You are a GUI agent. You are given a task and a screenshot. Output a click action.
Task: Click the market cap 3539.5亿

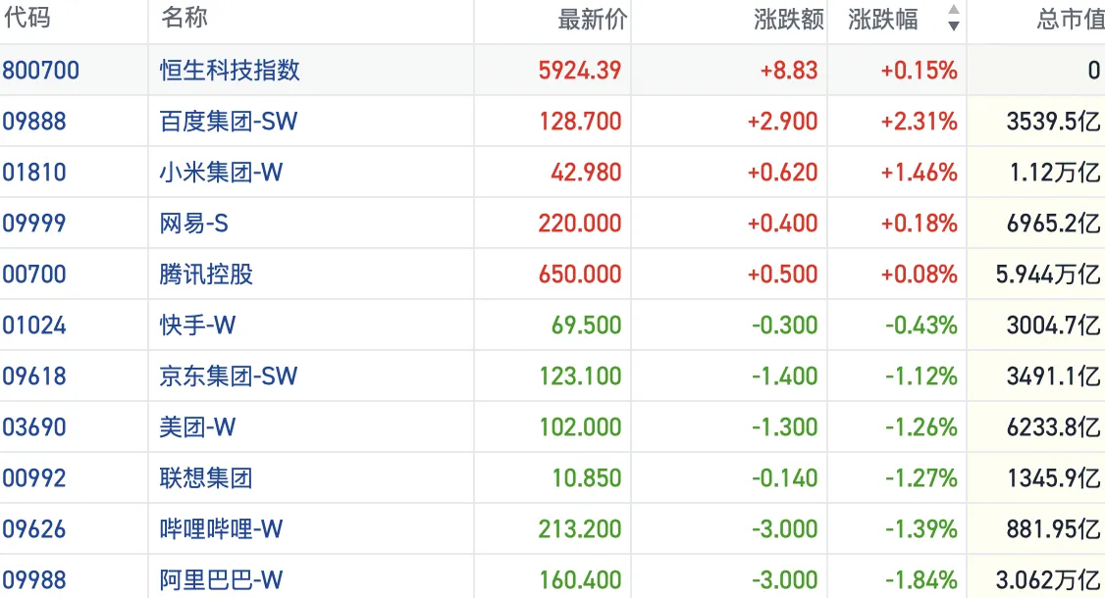[x=1054, y=122]
